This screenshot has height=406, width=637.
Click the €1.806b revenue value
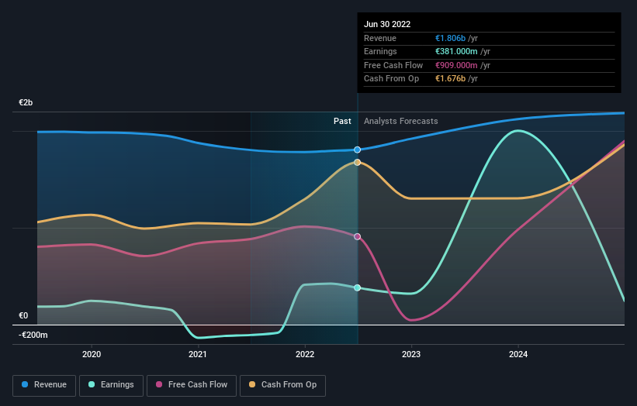point(450,38)
